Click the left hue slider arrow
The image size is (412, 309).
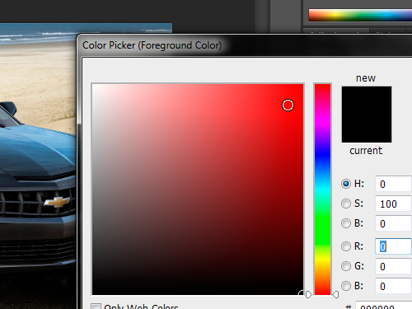tap(309, 294)
